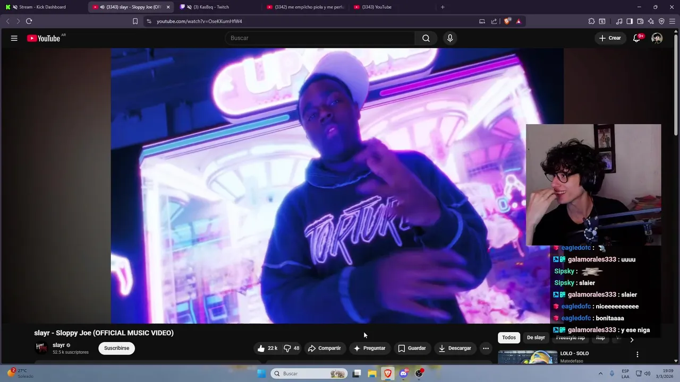
Task: Show more filter chips with right arrow
Action: (632, 340)
